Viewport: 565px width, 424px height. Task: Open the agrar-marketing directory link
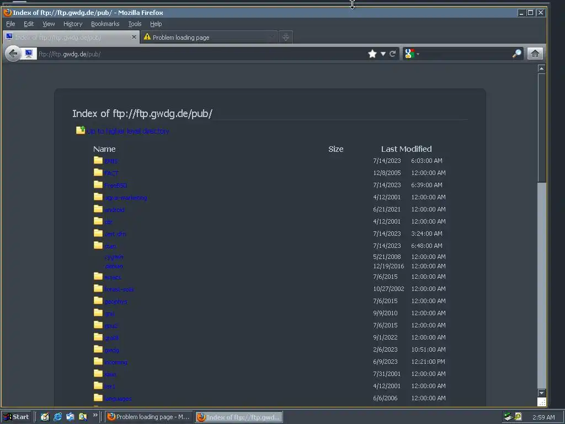click(x=126, y=198)
